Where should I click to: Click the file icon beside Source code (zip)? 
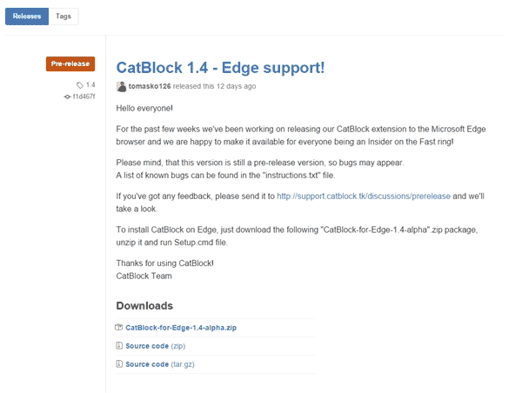coord(119,346)
